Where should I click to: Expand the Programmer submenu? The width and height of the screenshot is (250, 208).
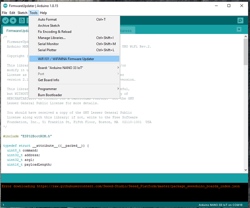click(47, 89)
